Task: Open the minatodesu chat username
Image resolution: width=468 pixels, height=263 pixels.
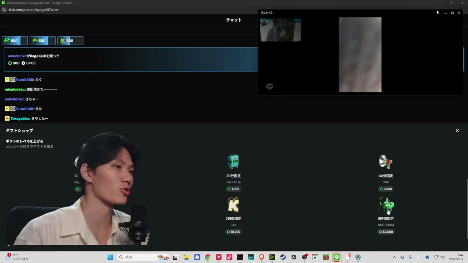Action: point(15,89)
